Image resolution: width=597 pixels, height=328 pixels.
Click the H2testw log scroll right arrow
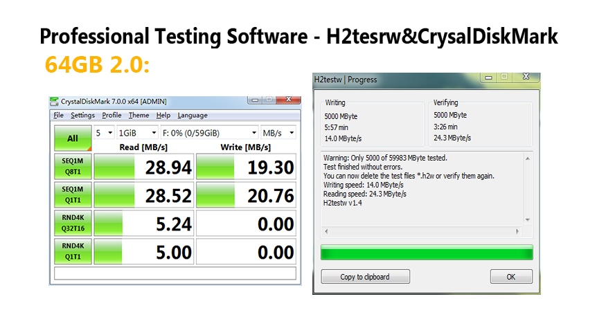pos(517,231)
